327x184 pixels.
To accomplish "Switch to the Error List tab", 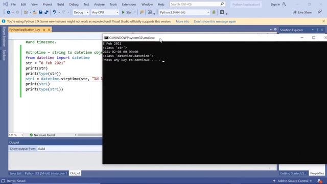I will [x=15, y=173].
